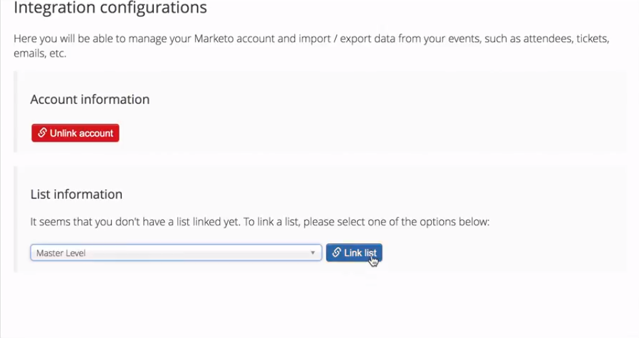Click the left border of List information panel

(15, 219)
